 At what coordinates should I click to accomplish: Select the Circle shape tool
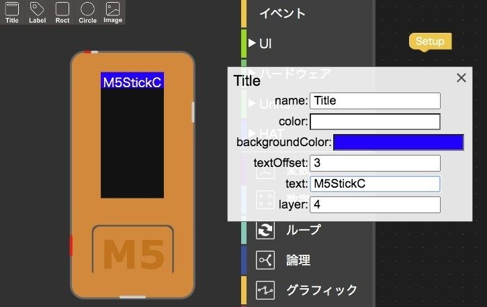tap(87, 12)
